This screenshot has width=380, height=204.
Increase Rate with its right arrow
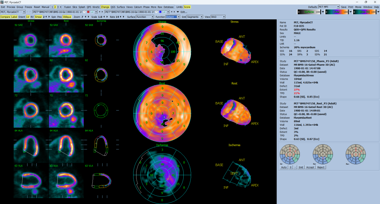124,17
